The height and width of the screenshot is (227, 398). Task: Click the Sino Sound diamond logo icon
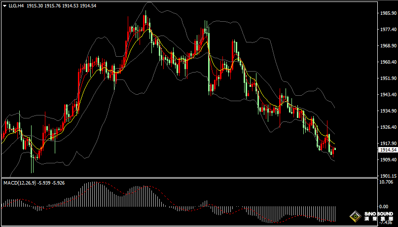(x=355, y=216)
